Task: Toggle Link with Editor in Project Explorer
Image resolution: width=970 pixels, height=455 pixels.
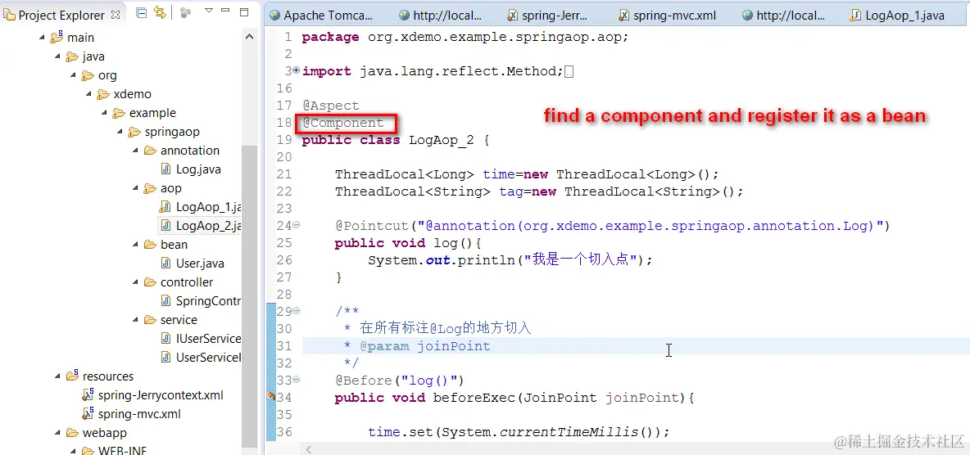Action: (x=160, y=13)
